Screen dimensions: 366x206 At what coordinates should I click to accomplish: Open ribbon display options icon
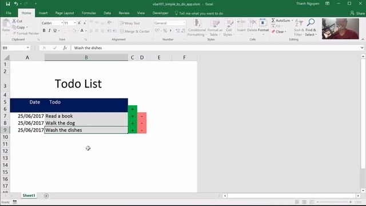coord(327,3)
